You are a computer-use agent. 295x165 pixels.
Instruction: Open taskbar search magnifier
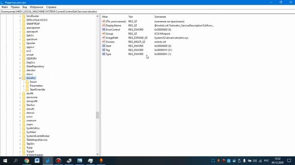pyautogui.click(x=16, y=161)
